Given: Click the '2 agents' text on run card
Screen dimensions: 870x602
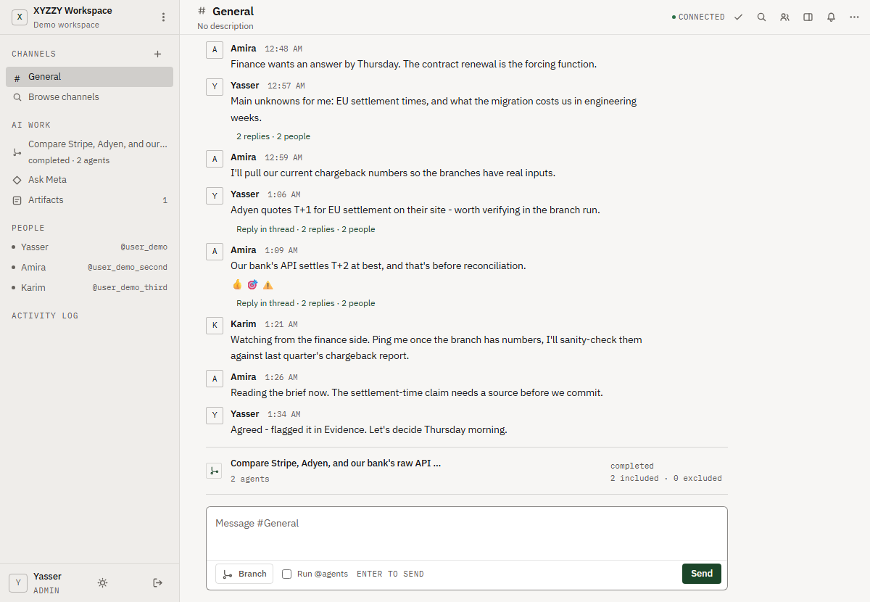Looking at the screenshot, I should [249, 479].
